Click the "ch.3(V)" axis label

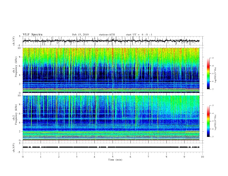pyautogui.click(x=14, y=148)
